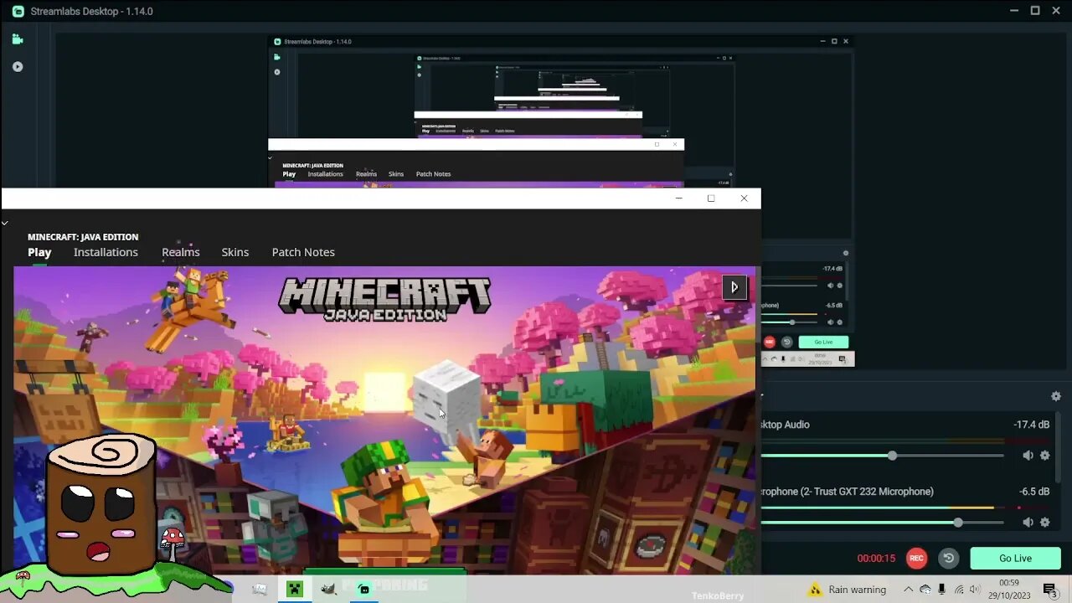Switch to the Skins tab
Image resolution: width=1072 pixels, height=603 pixels.
point(235,252)
